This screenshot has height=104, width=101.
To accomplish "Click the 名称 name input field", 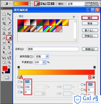I will click(53, 49).
